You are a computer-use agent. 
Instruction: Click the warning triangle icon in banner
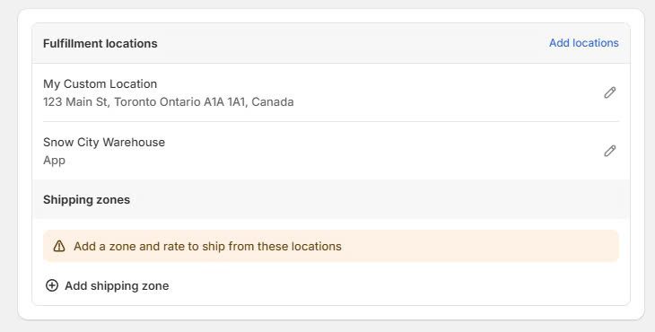59,247
